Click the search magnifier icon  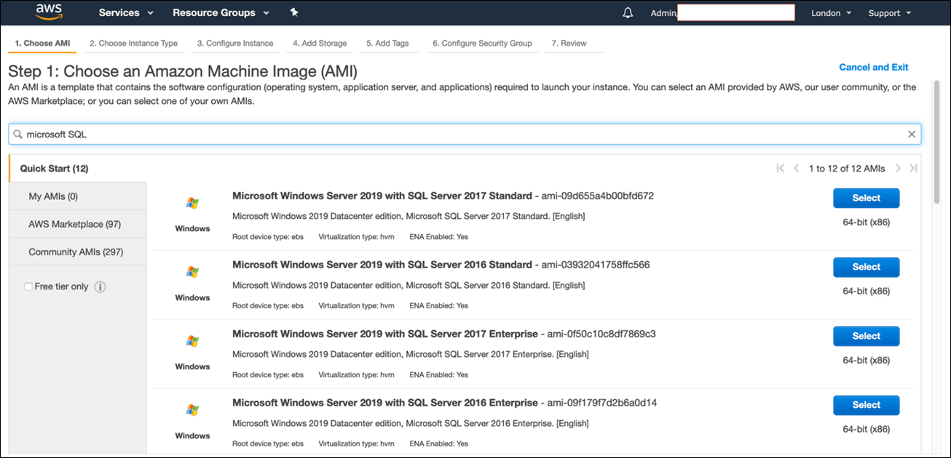point(19,134)
